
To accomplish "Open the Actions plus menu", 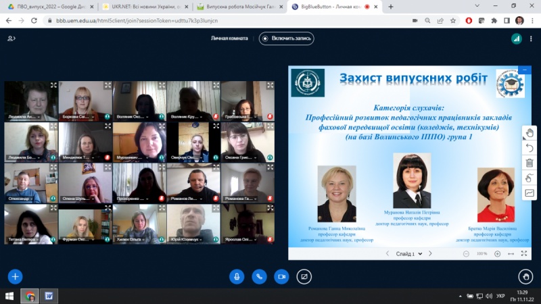I will pyautogui.click(x=15, y=276).
